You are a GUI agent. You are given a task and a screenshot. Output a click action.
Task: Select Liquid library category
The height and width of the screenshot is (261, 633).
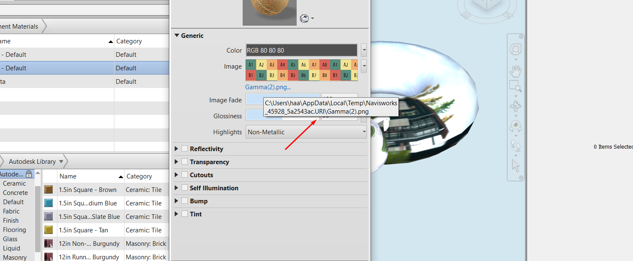(12, 248)
